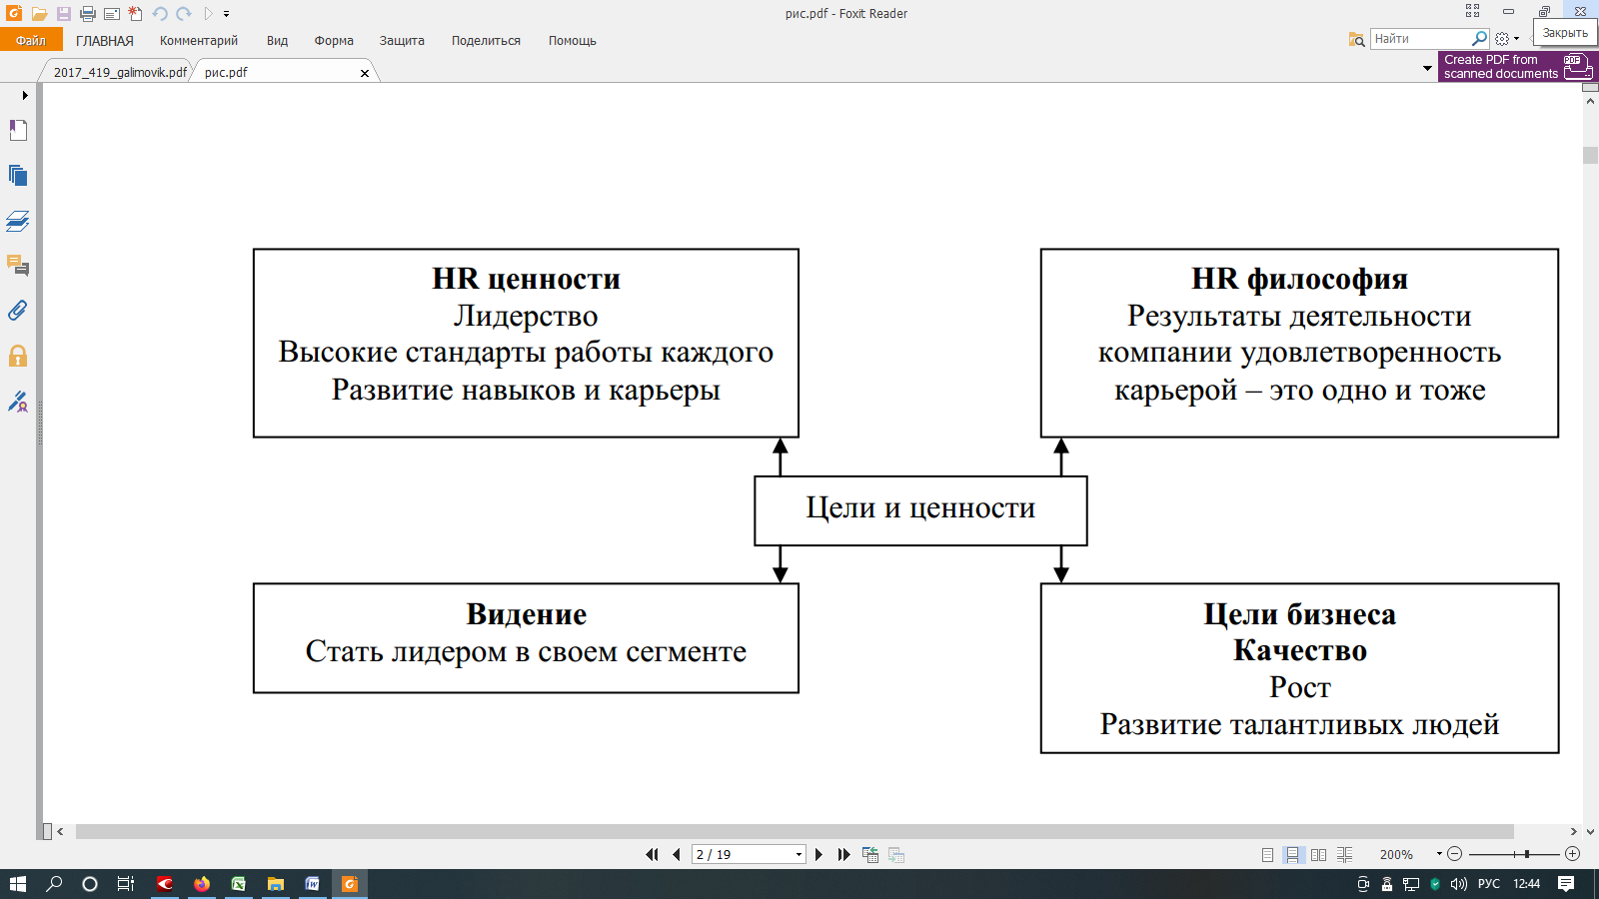Click the previous view icon

tap(870, 855)
